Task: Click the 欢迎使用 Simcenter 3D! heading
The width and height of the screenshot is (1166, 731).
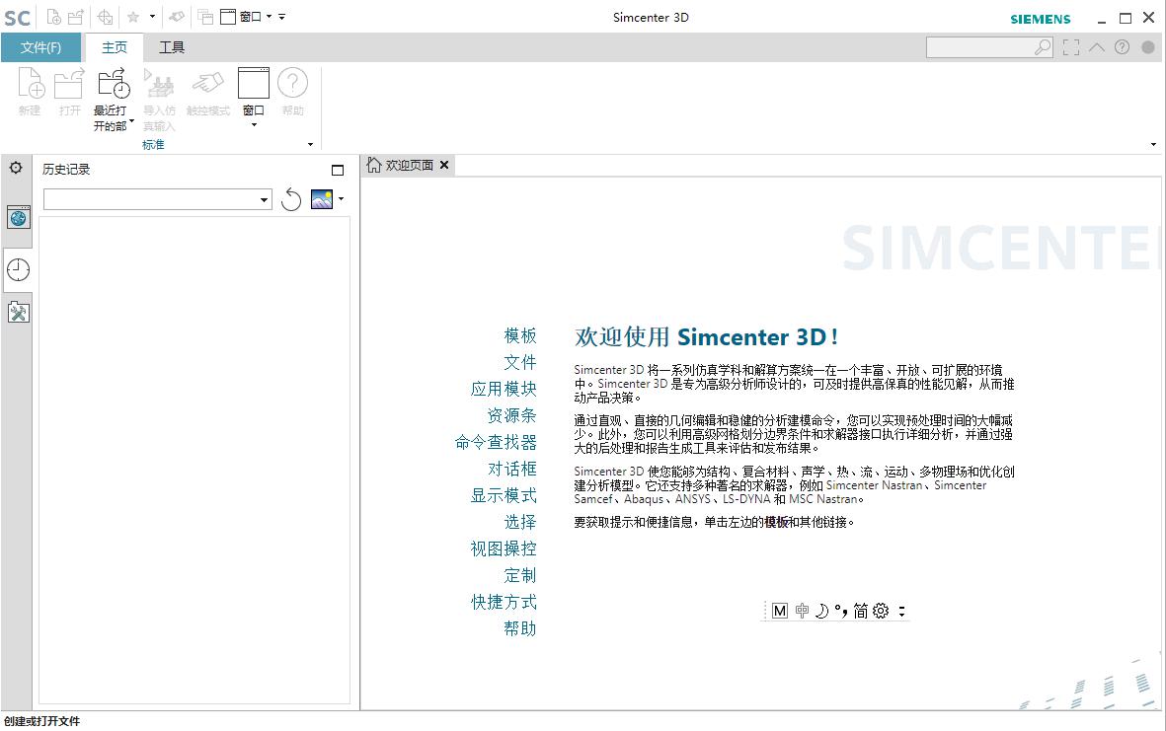Action: pos(707,336)
